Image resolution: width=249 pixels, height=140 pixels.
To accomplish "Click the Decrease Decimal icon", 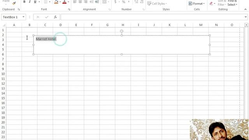I will [142, 2].
